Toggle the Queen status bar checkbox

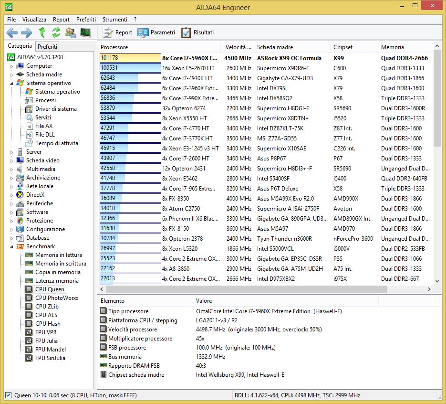pos(8,395)
